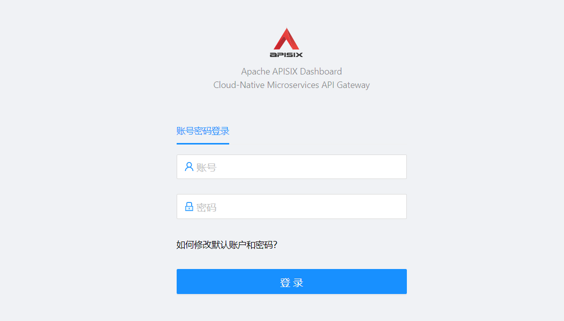Viewport: 564px width, 321px height.
Task: Click the 账号 placeholder text
Action: pos(206,167)
